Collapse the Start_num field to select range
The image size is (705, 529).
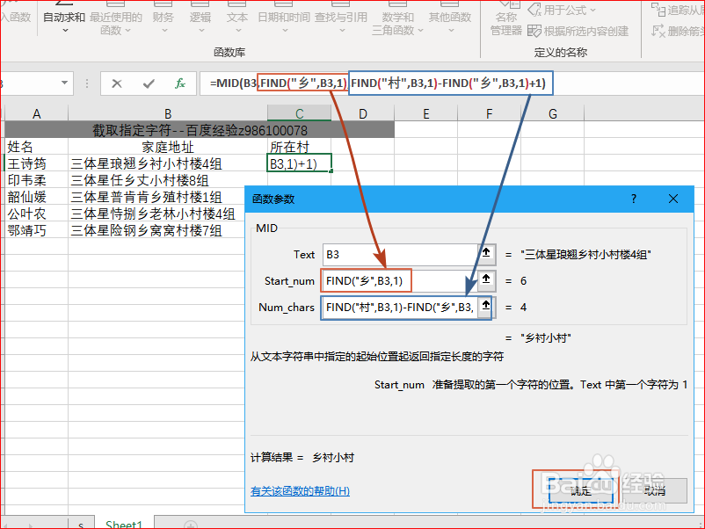click(x=485, y=280)
